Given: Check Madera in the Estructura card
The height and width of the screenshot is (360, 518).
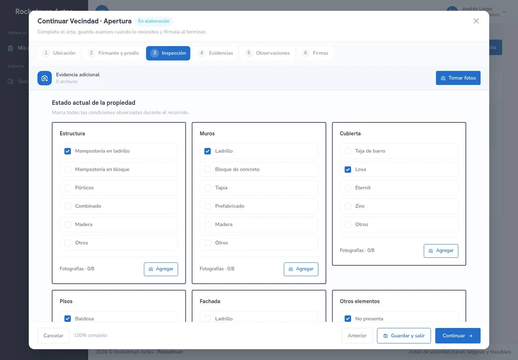Looking at the screenshot, I should (x=68, y=225).
